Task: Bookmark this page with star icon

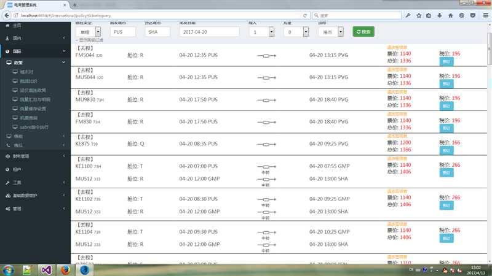Action: pyautogui.click(x=419, y=15)
